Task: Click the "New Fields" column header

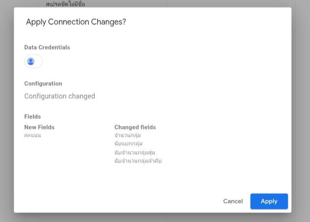Action: [x=39, y=127]
